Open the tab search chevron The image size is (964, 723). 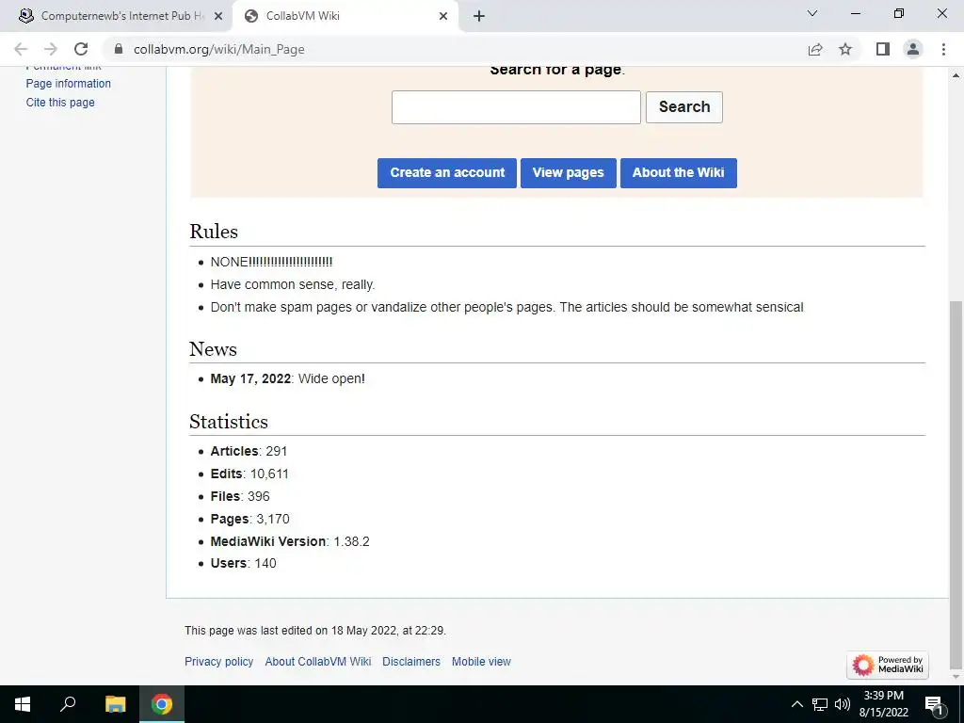tap(812, 13)
